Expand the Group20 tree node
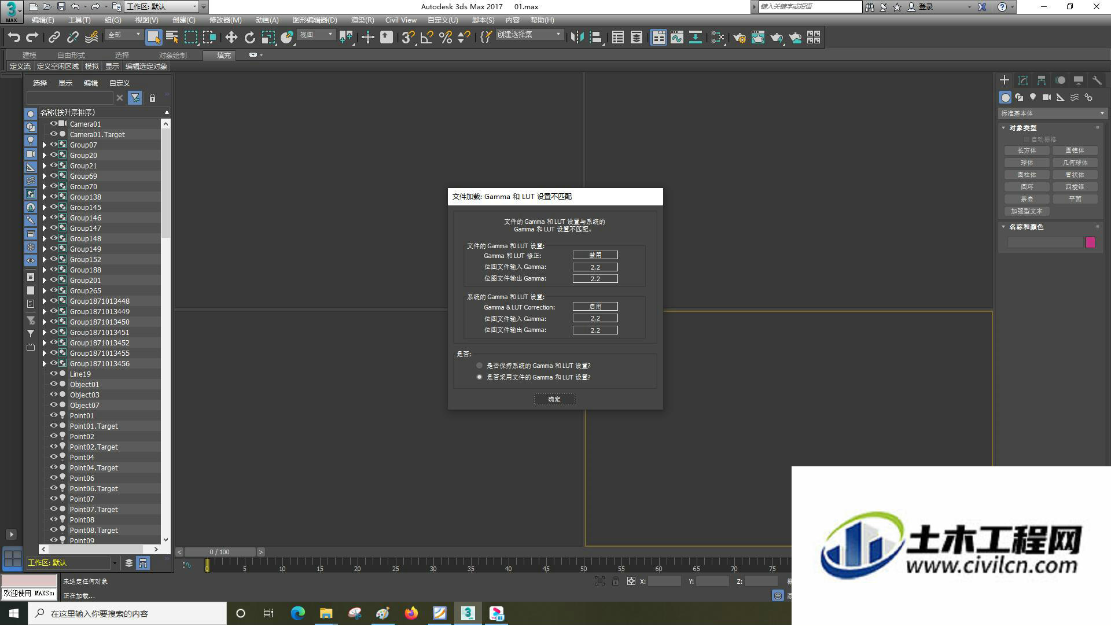The width and height of the screenshot is (1111, 626). click(44, 155)
